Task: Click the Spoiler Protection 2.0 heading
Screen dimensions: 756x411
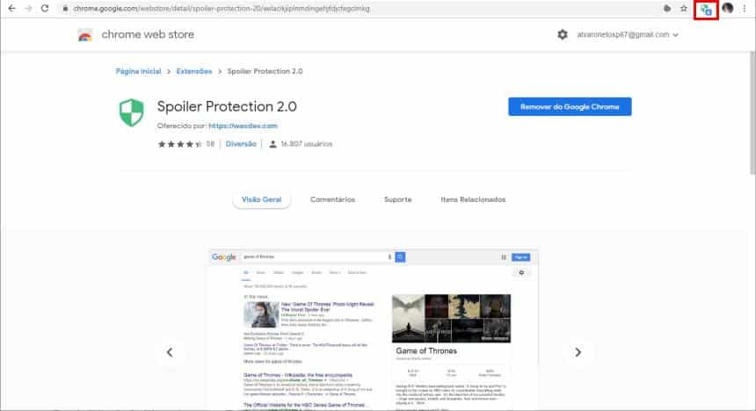Action: (227, 106)
